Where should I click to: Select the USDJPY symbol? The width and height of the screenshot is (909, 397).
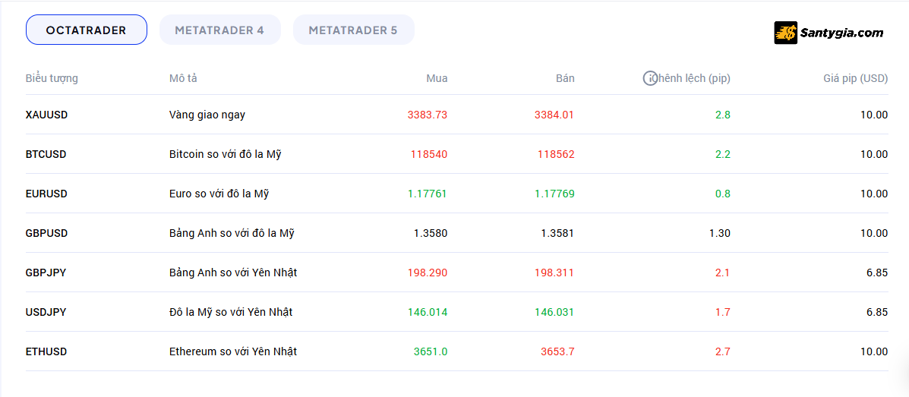point(46,312)
